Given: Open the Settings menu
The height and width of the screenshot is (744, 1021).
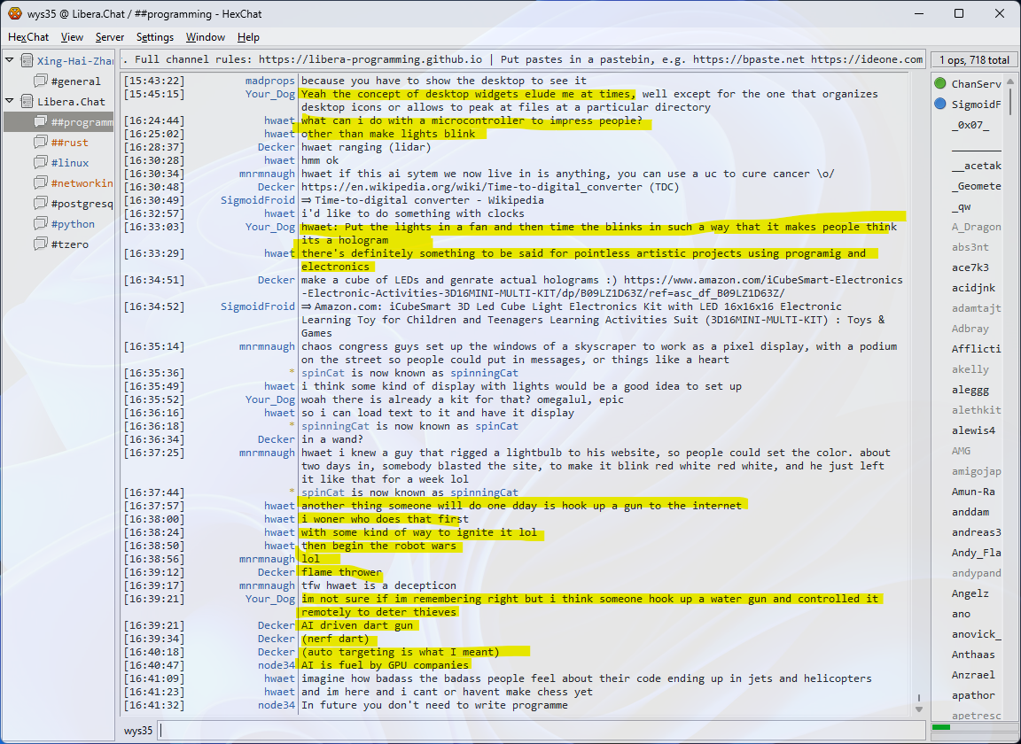Looking at the screenshot, I should [x=155, y=37].
